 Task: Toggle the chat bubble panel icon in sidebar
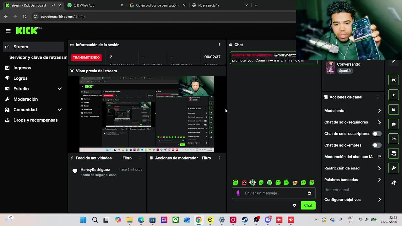click(x=394, y=124)
